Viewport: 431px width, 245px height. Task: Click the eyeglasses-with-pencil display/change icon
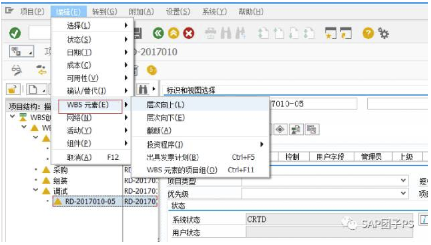pyautogui.click(x=17, y=71)
